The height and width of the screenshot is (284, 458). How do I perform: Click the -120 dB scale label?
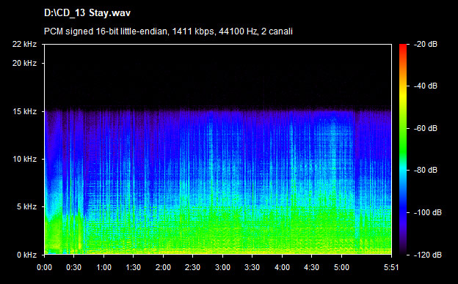pos(428,255)
